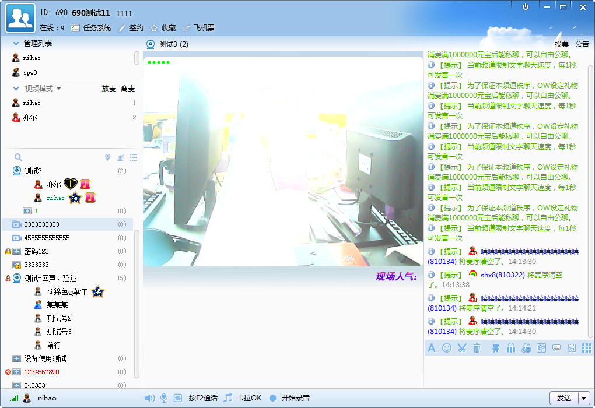Open the font style (A) tool
Viewport: 595px width, 408px height.
point(432,348)
